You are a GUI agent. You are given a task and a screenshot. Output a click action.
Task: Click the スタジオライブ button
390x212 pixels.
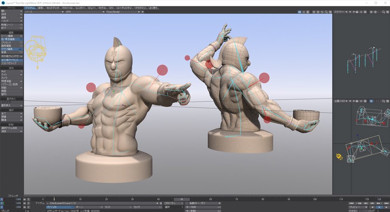coord(11,63)
